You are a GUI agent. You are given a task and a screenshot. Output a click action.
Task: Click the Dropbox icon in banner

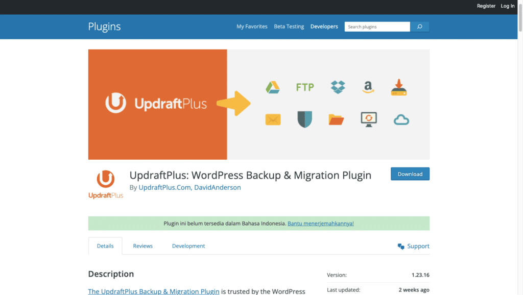[338, 87]
